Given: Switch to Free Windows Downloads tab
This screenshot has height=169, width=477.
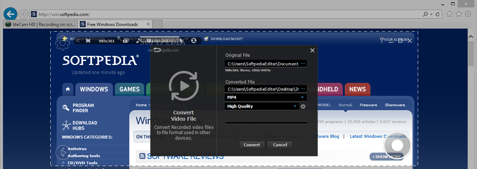Looking at the screenshot, I should 115,25.
